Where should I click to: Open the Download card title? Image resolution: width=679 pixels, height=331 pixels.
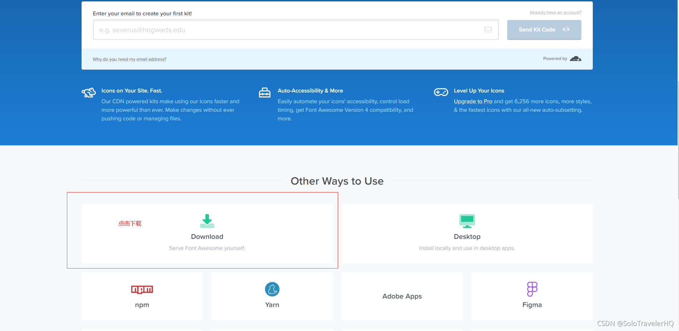(x=207, y=237)
